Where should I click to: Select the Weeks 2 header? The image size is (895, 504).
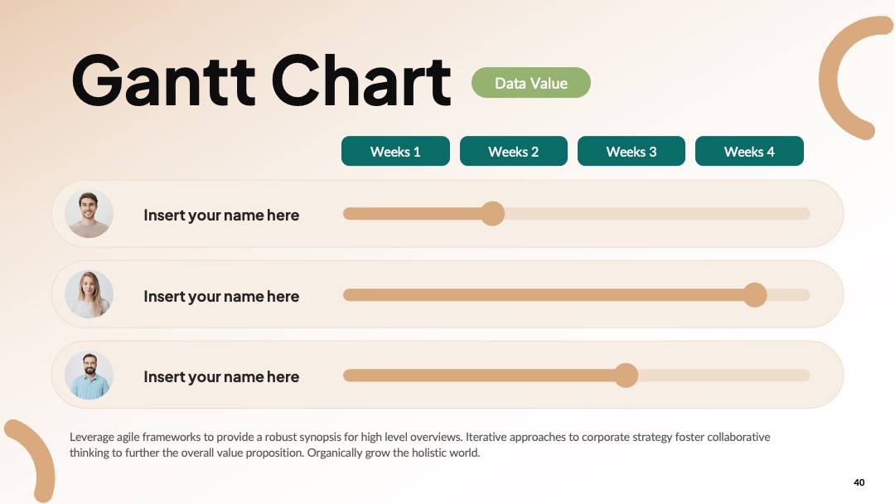[x=514, y=151]
